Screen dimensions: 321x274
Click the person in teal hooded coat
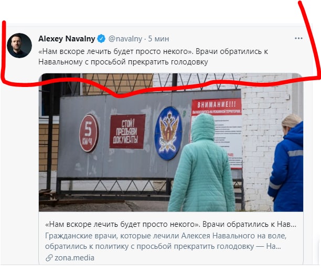[x=201, y=163]
